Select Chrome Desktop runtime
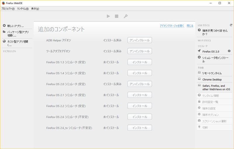 (215, 79)
